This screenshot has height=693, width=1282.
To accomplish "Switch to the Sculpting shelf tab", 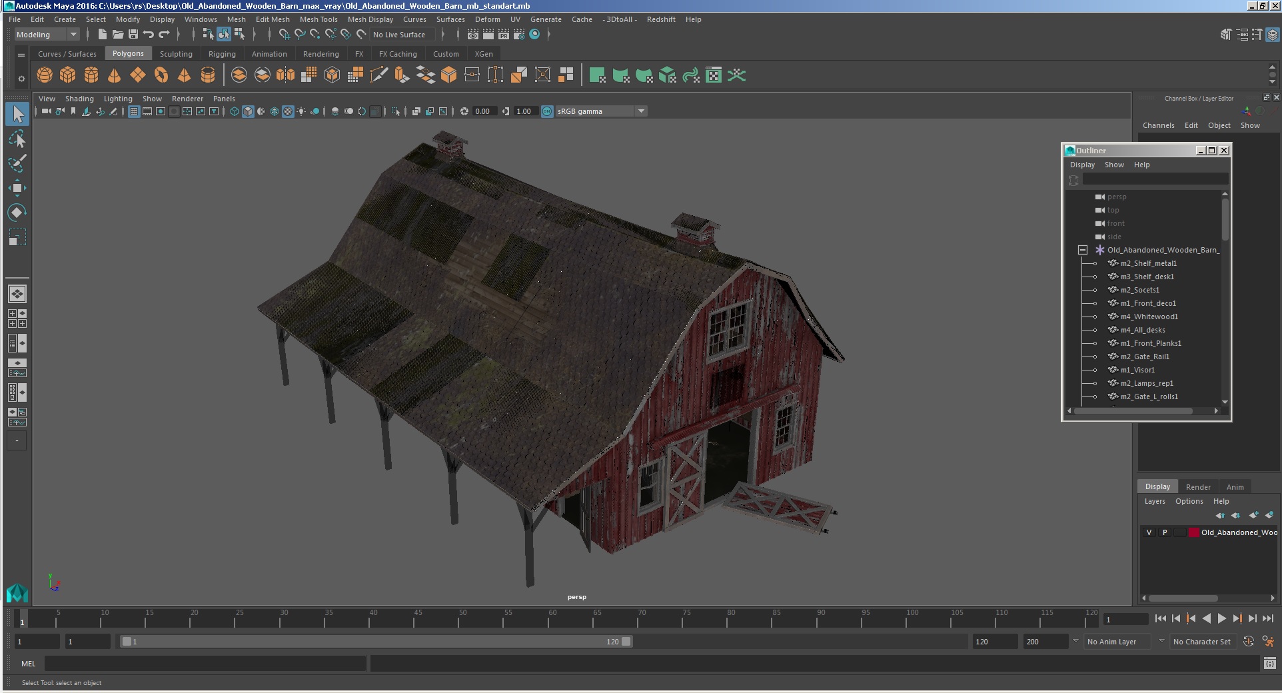I will (176, 54).
